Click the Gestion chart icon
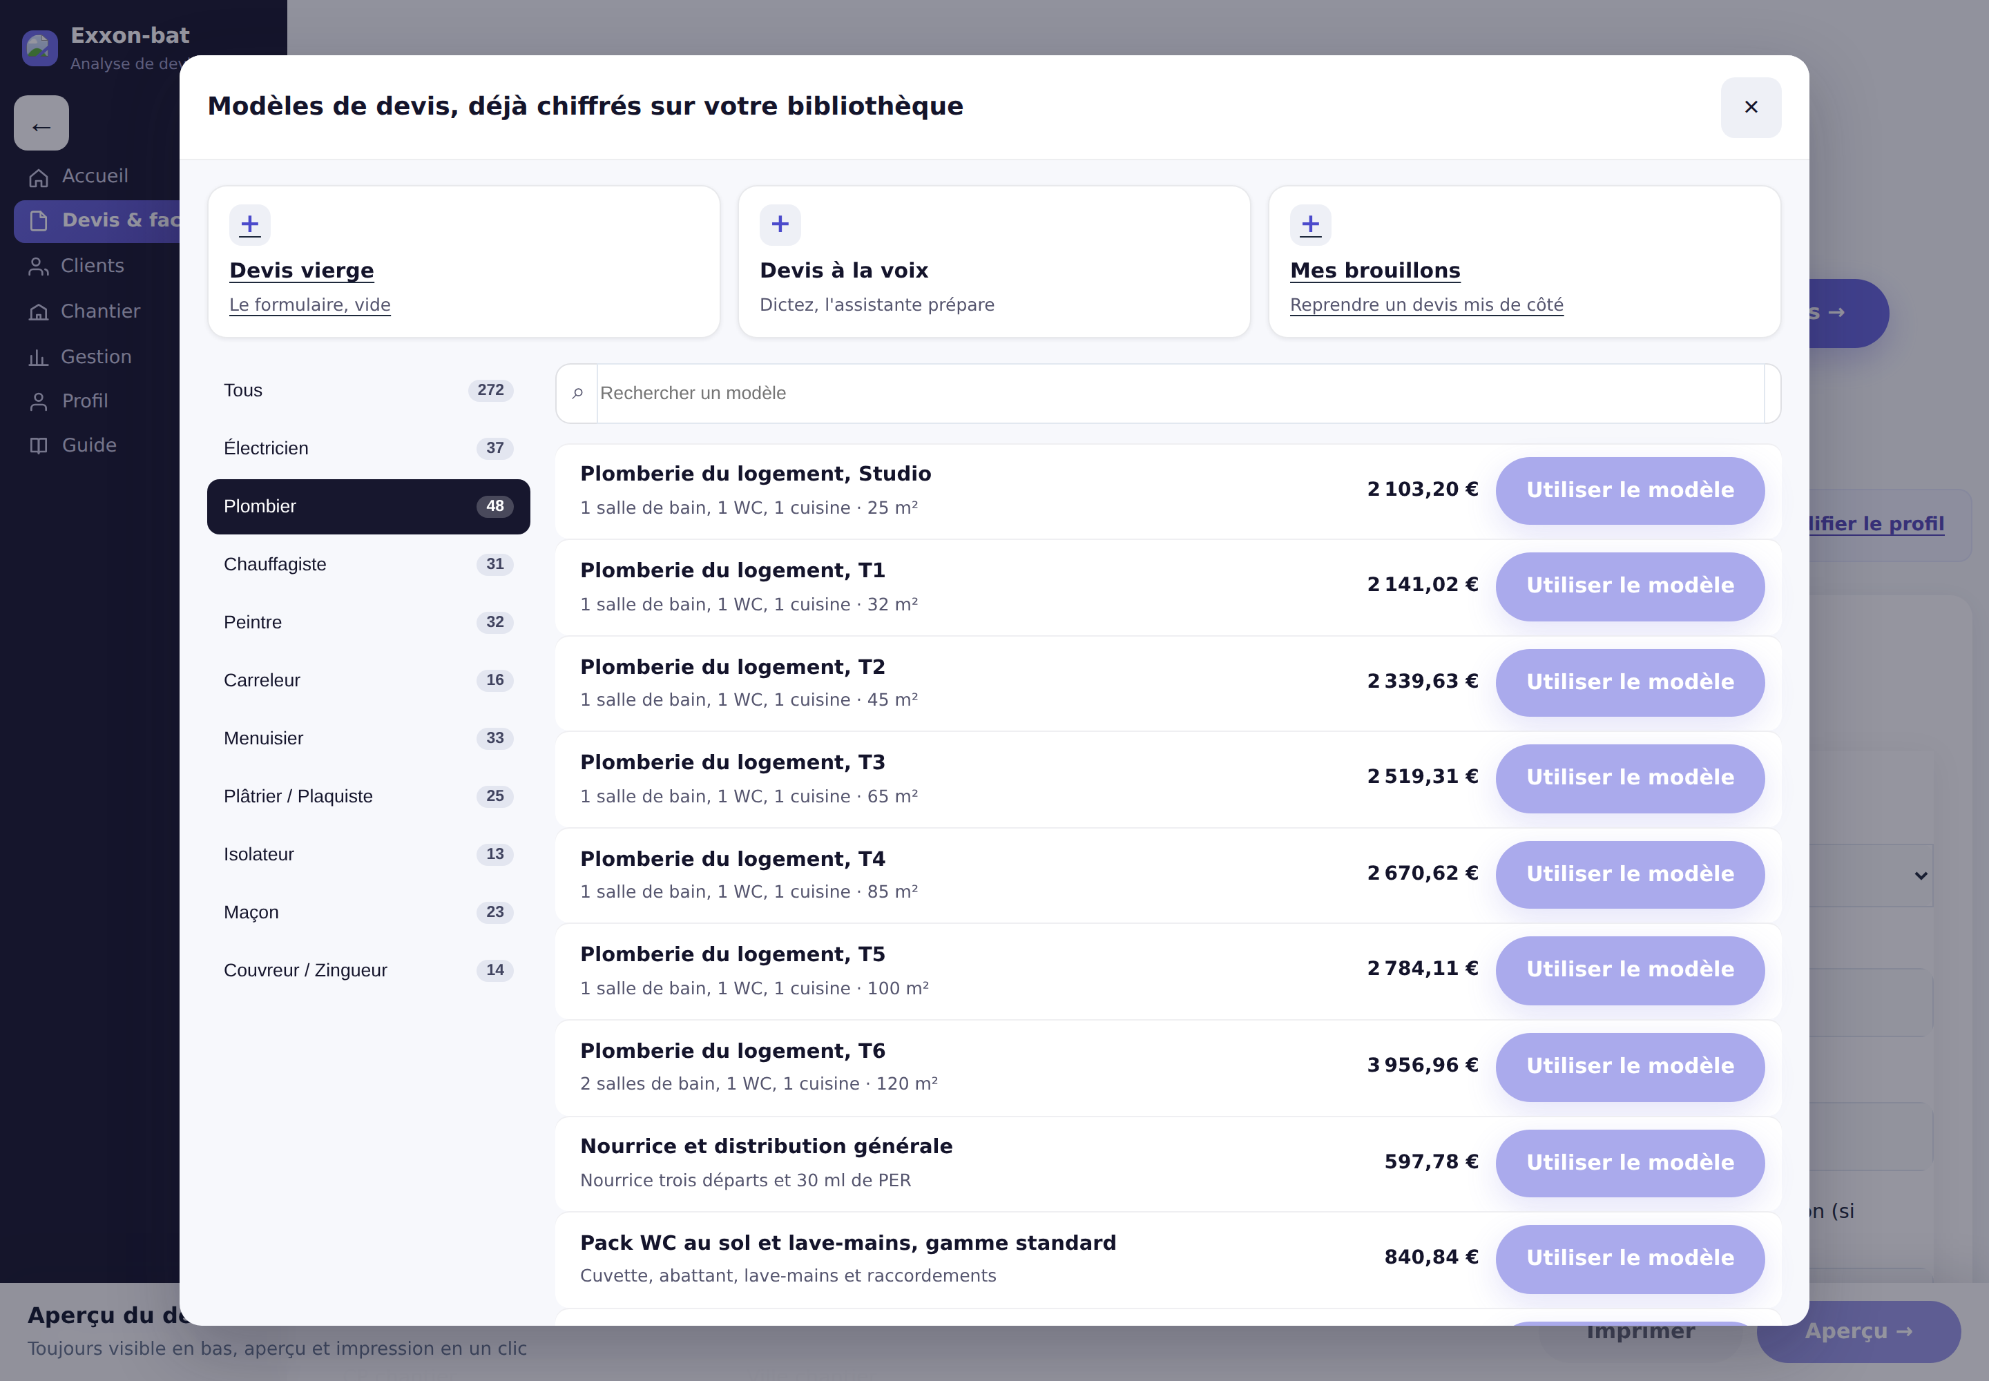This screenshot has height=1381, width=1989. point(38,358)
